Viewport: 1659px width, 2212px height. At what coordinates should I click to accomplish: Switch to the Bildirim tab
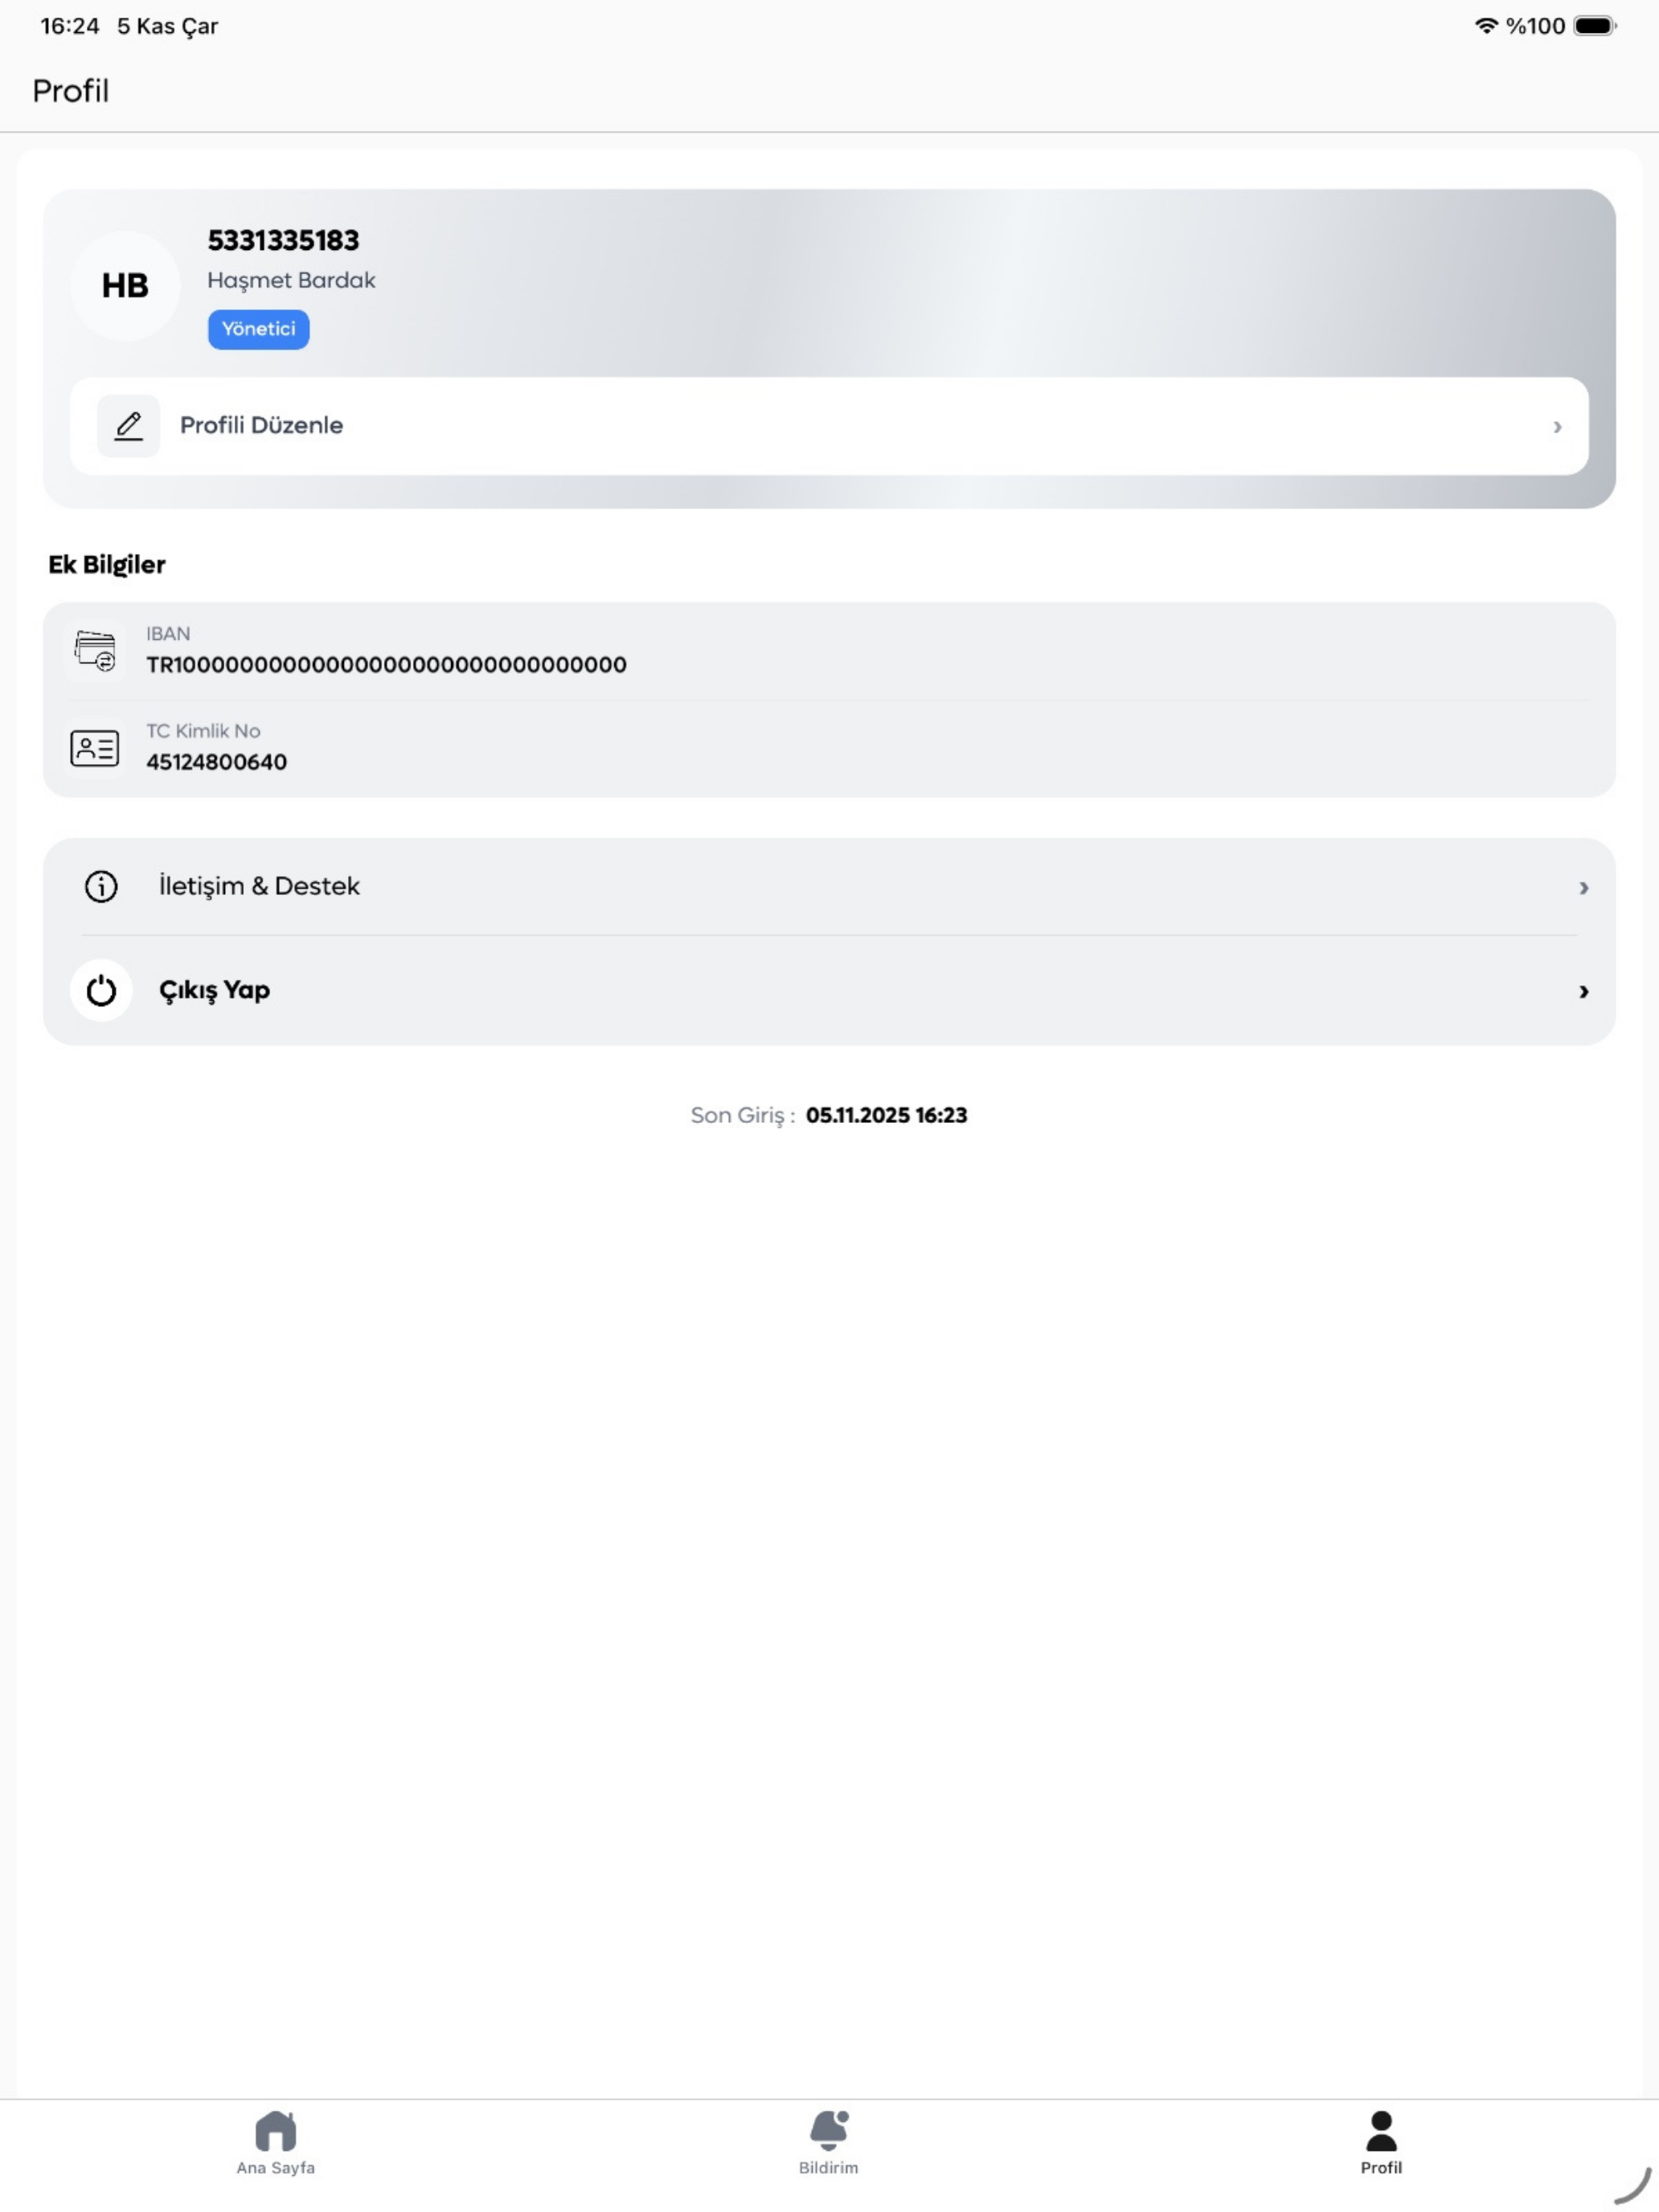[x=829, y=2143]
